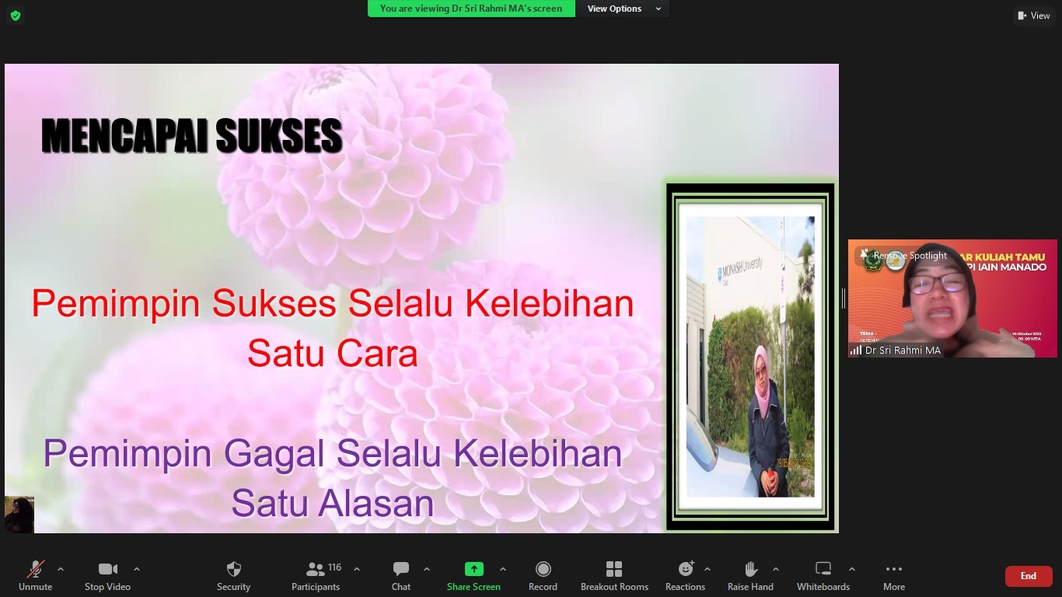Open Whiteboards
The image size is (1062, 597).
(x=823, y=575)
